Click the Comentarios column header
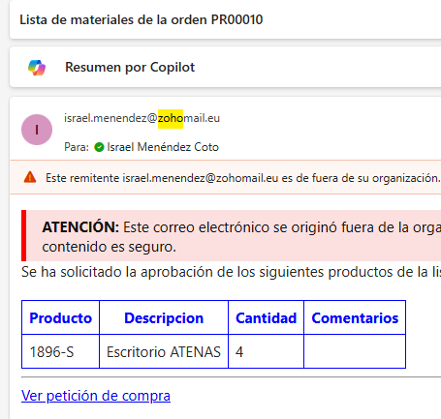The width and height of the screenshot is (441, 419). point(355,318)
